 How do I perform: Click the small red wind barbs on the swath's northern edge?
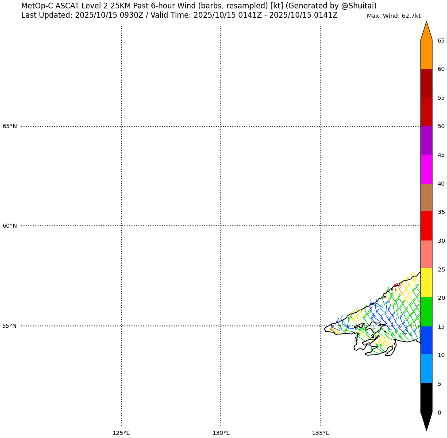(x=396, y=286)
